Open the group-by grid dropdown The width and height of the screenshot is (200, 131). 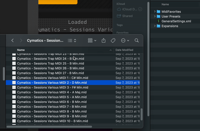pos(92,41)
